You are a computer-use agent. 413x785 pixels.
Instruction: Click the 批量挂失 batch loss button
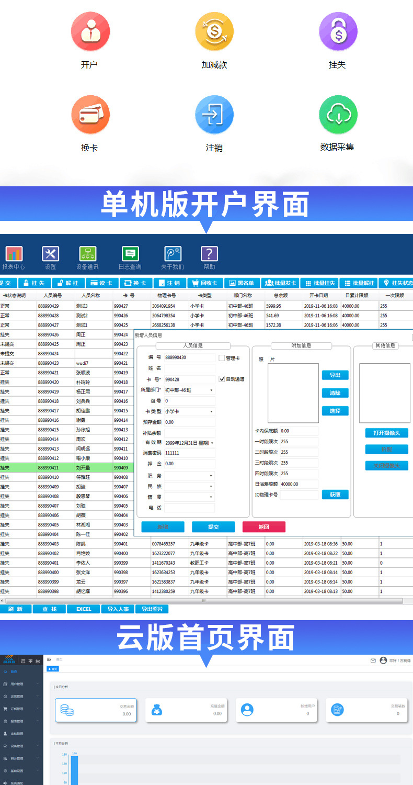click(x=319, y=283)
